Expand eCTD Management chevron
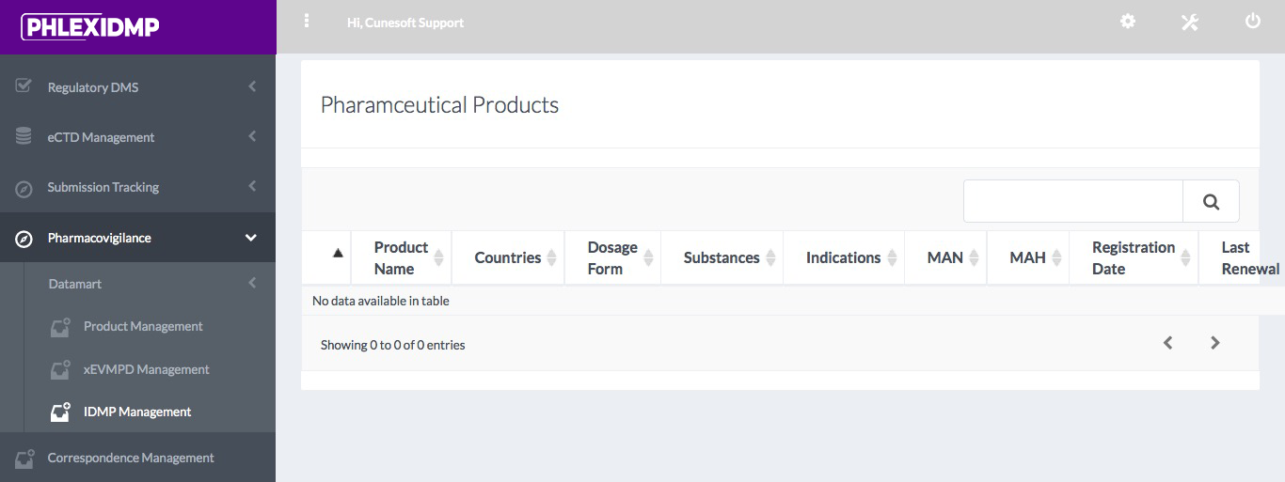The height and width of the screenshot is (482, 1285). pyautogui.click(x=252, y=136)
